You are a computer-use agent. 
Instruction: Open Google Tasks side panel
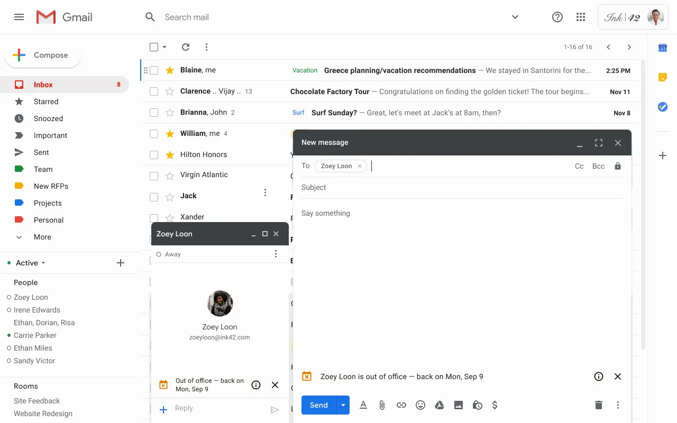662,107
